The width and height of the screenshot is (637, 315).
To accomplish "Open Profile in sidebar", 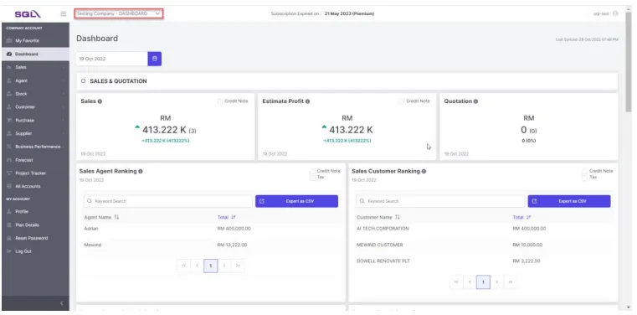I will (x=35, y=212).
